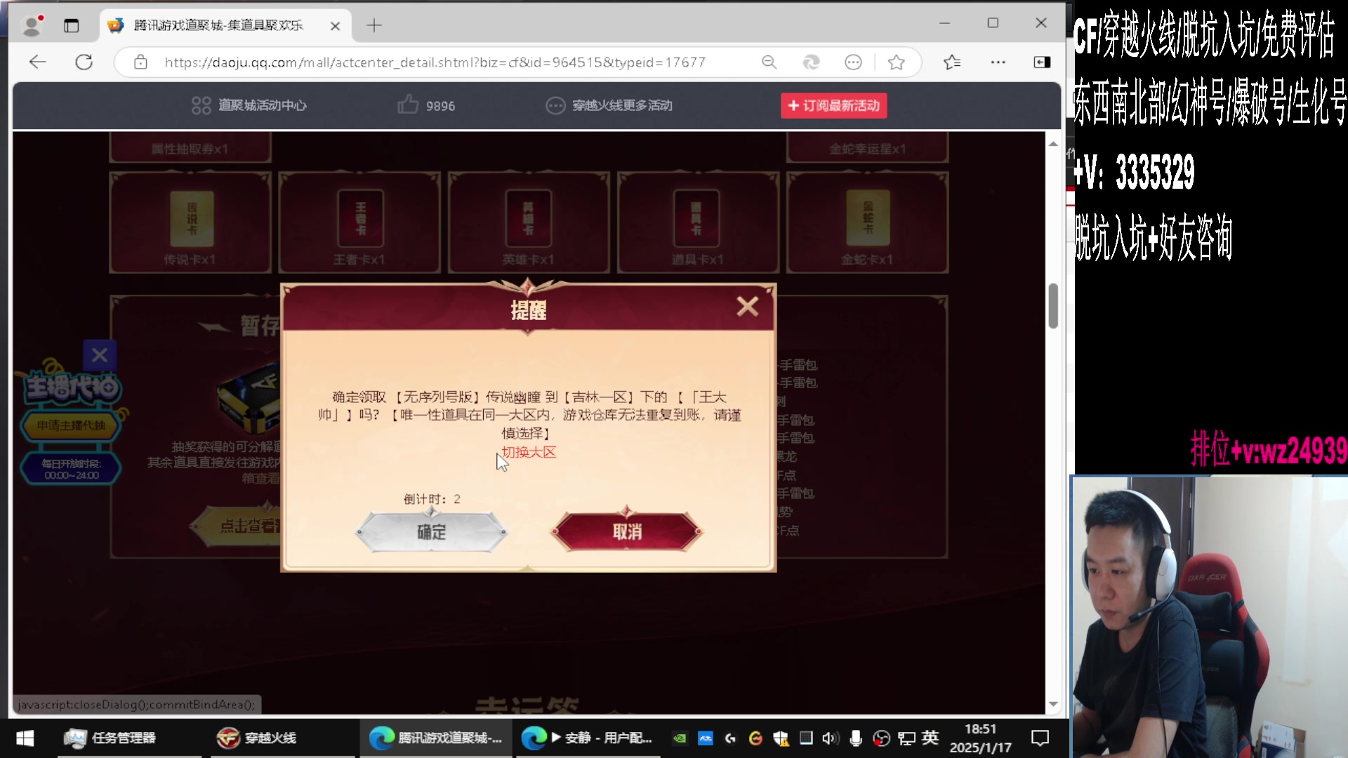The height and width of the screenshot is (758, 1348).
Task: Switch to 安静 - 用户配 Edge window
Action: coord(588,738)
